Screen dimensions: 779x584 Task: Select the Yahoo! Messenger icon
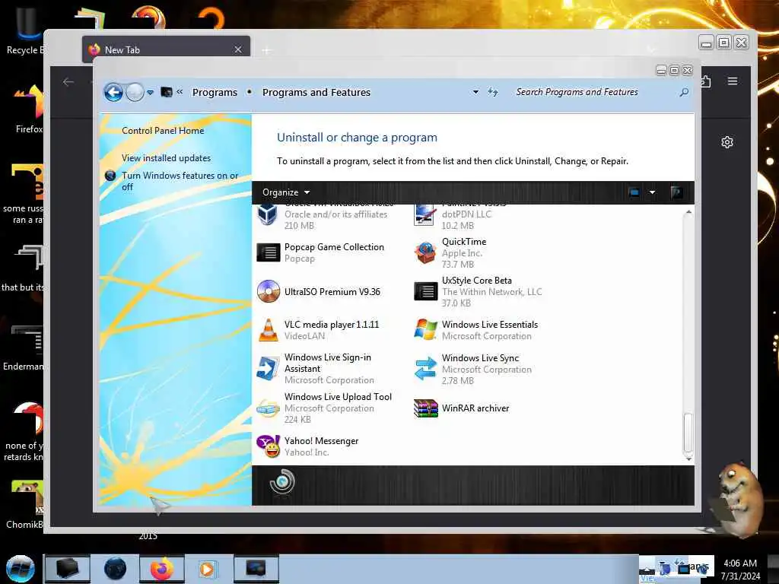tap(269, 446)
